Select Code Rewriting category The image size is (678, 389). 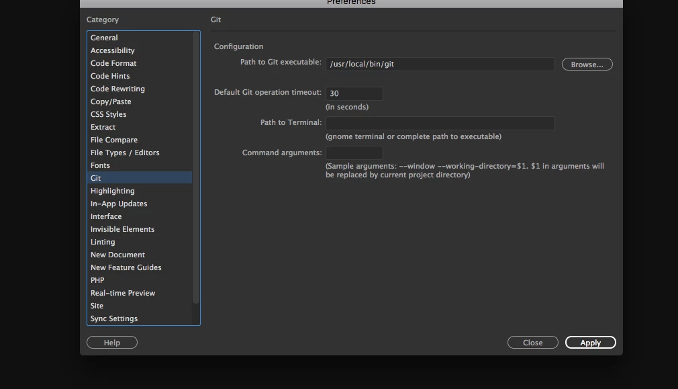139,89
